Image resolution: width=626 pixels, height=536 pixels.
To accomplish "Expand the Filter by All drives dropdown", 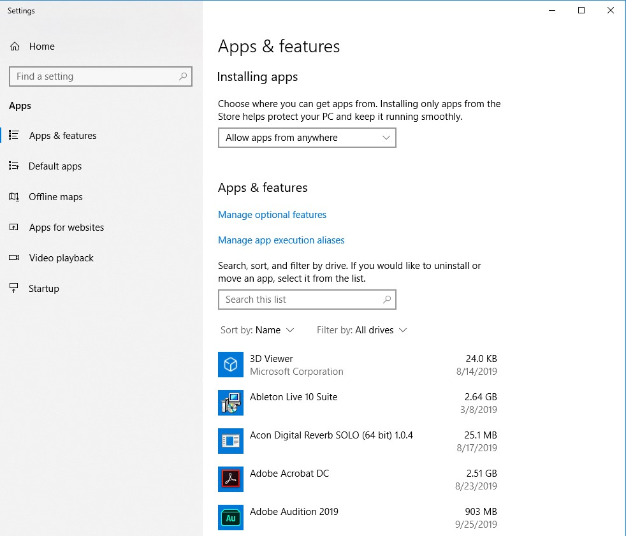I will (x=361, y=330).
